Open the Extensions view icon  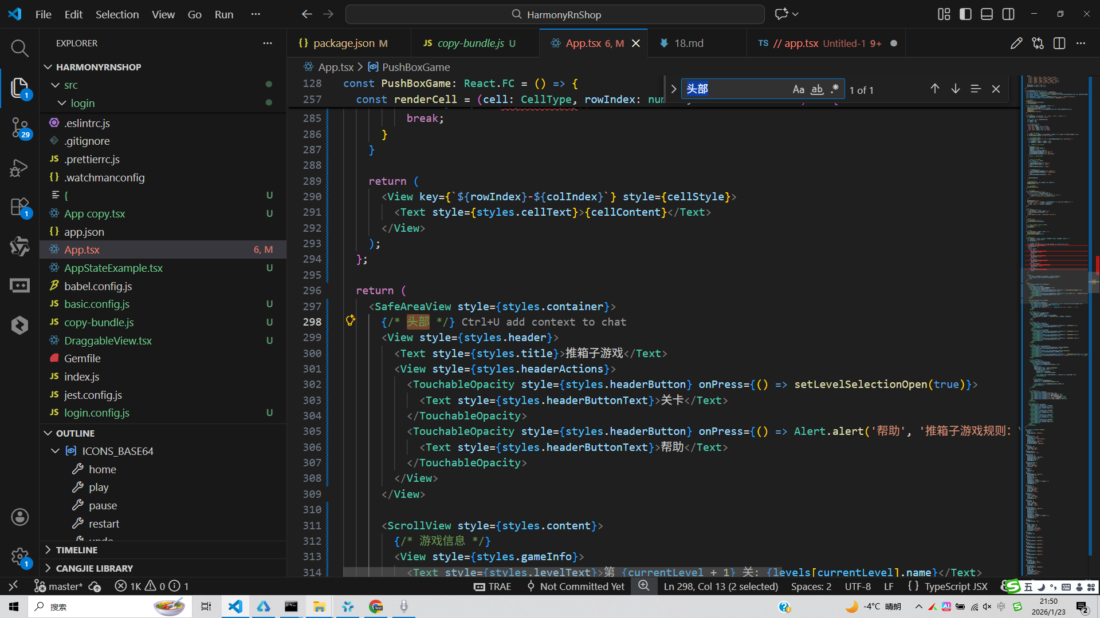click(x=19, y=207)
